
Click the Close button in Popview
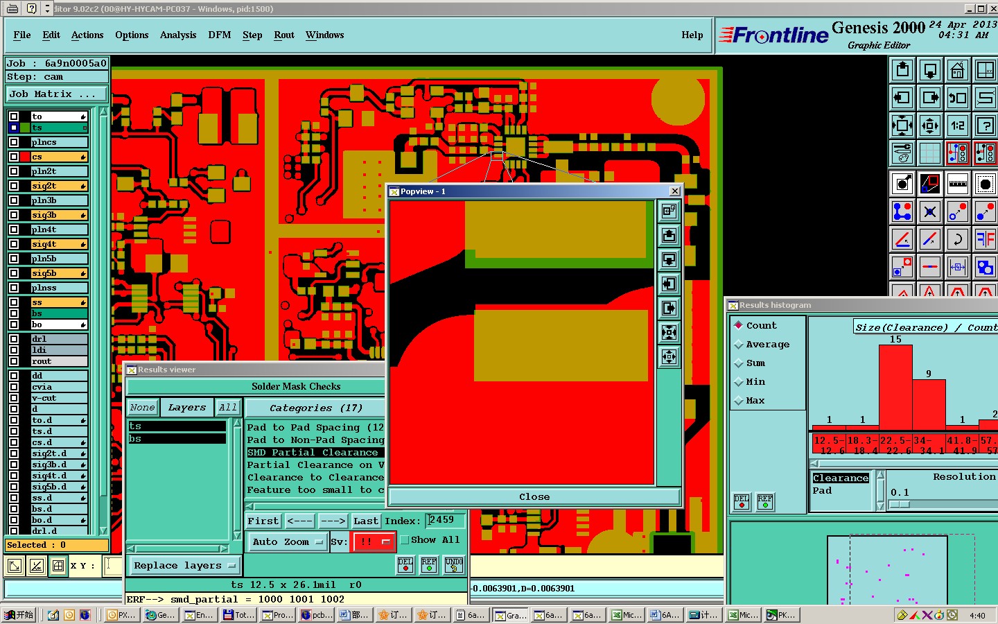point(534,496)
